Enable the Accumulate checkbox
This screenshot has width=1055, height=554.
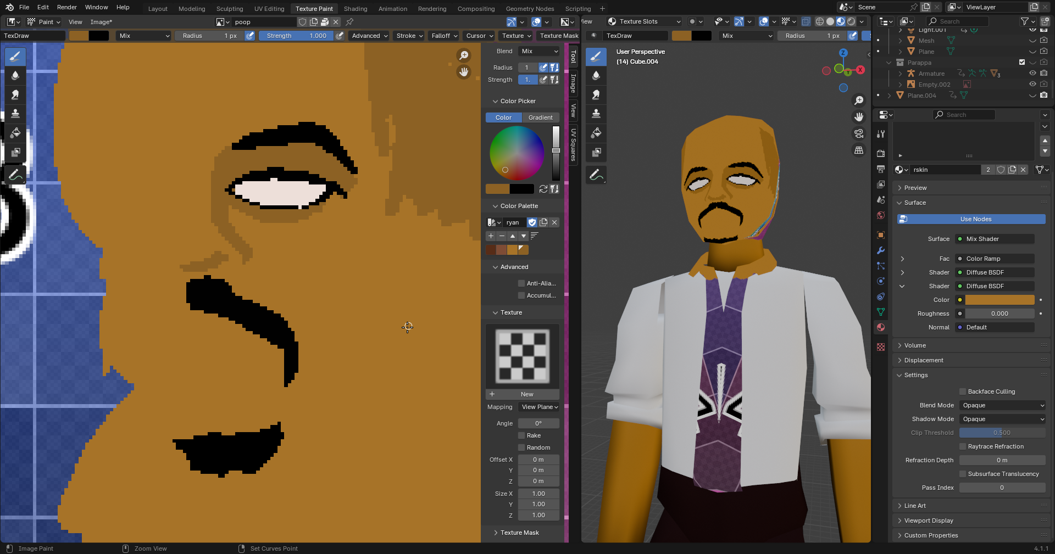(x=521, y=295)
